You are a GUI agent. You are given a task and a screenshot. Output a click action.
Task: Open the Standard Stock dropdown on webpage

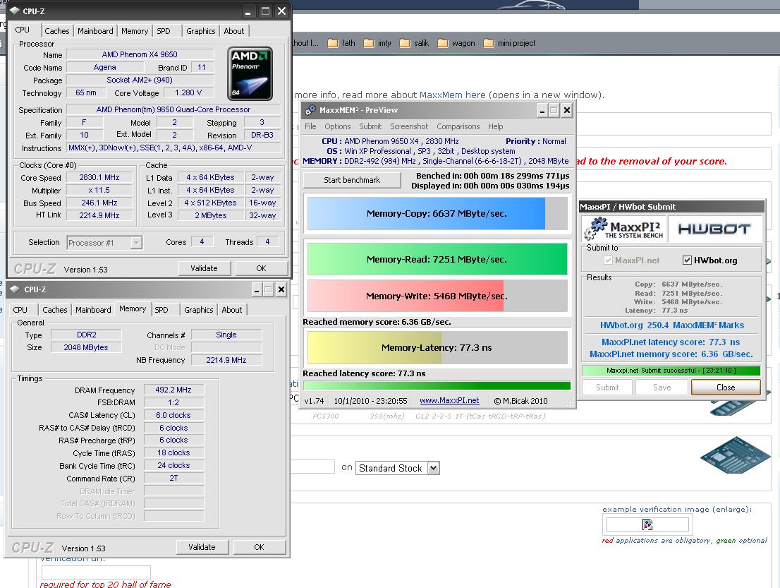398,468
